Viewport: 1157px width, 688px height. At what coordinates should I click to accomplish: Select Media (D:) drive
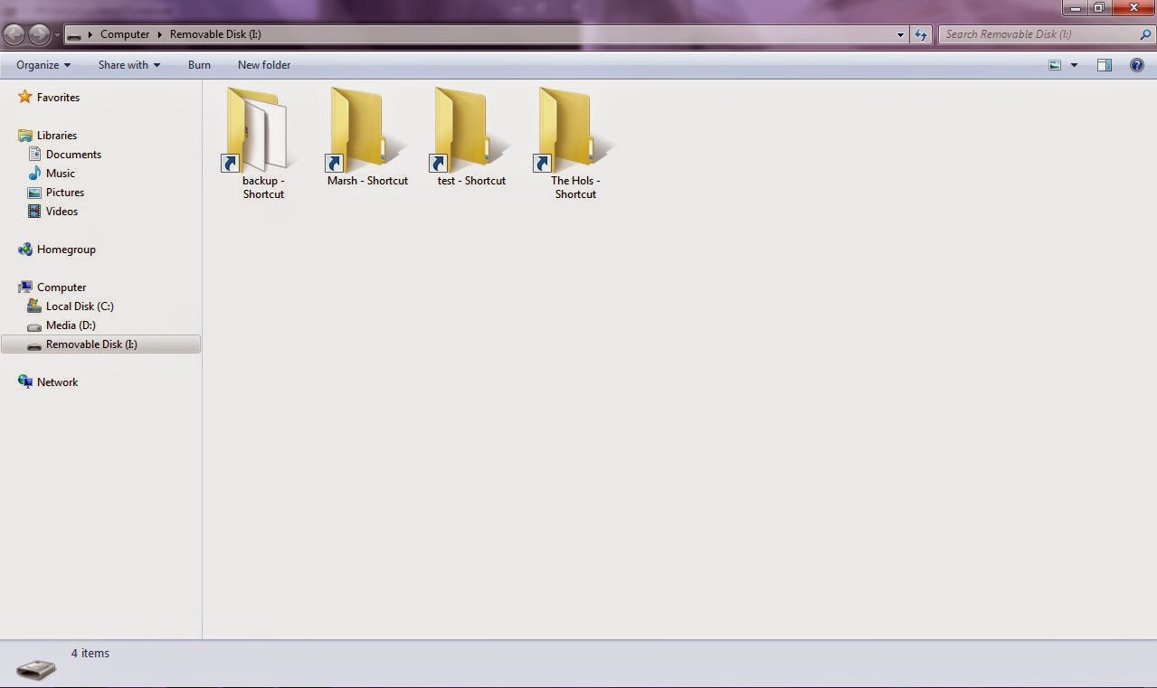click(71, 325)
